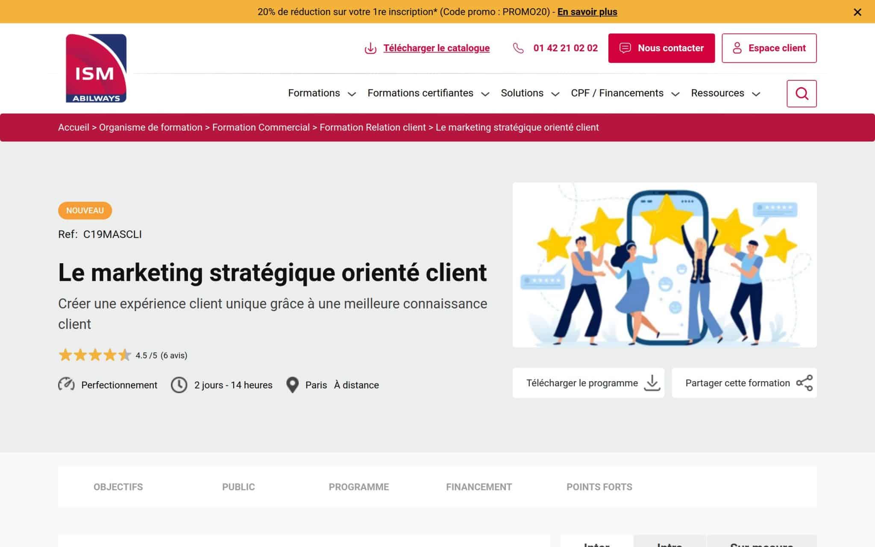Switch to the FINANCEMENT tab
Image resolution: width=875 pixels, height=547 pixels.
click(x=479, y=487)
